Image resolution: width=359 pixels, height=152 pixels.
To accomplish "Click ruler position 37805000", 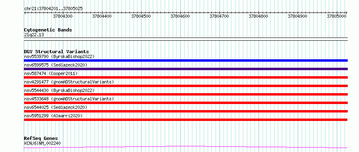I will pyautogui.click(x=337, y=16).
